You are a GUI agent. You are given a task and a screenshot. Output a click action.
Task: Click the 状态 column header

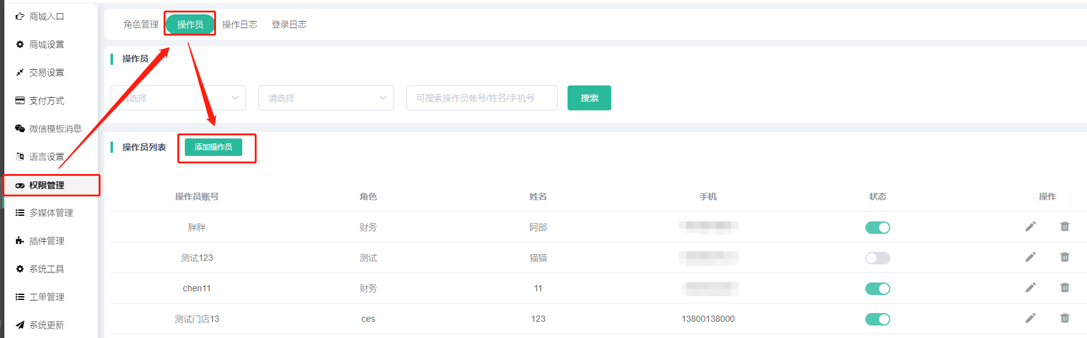pyautogui.click(x=878, y=196)
